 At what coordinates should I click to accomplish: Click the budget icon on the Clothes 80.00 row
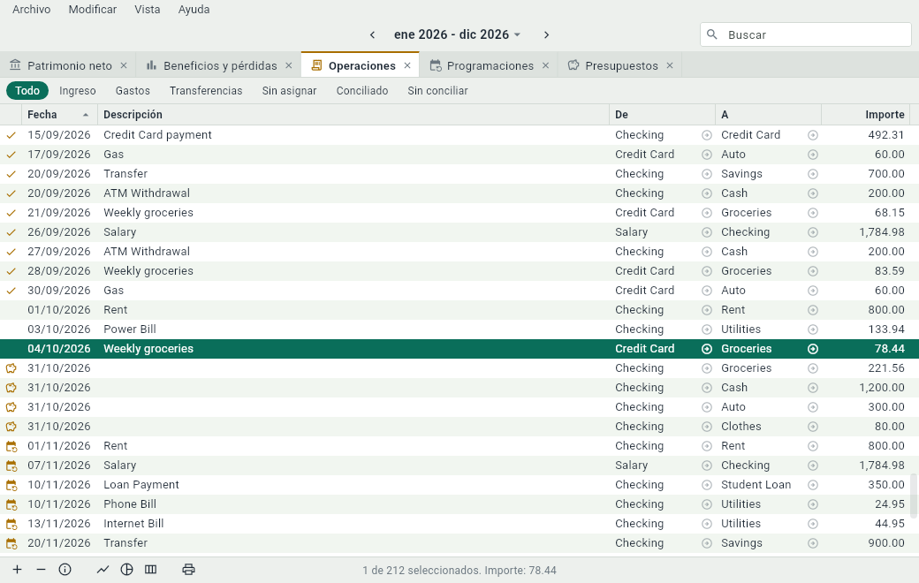pyautogui.click(x=11, y=427)
